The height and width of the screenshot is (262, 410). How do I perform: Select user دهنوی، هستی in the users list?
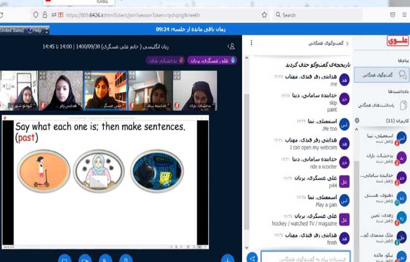(x=383, y=198)
